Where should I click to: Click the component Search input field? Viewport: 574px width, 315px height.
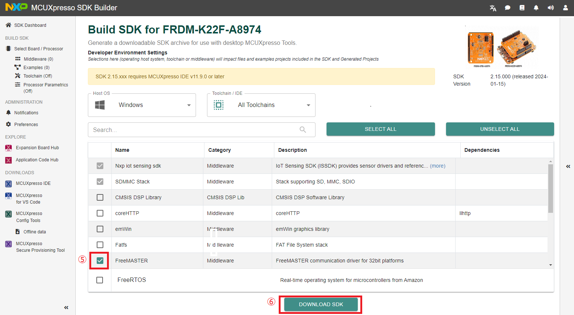pyautogui.click(x=195, y=130)
